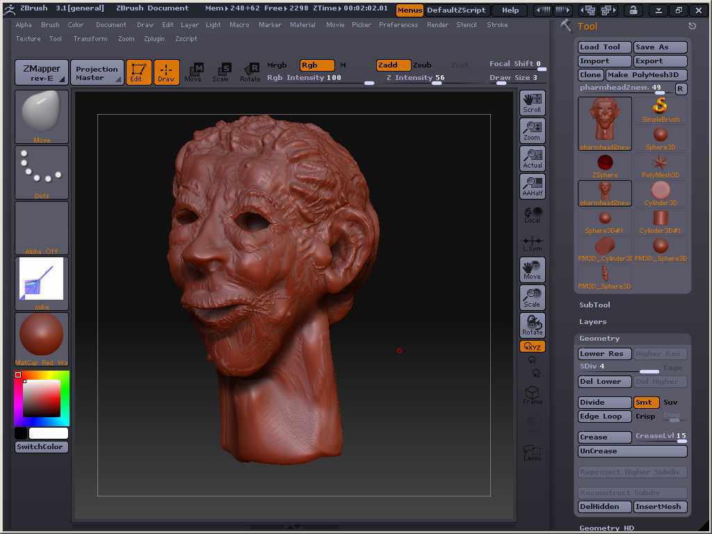Click the AAHalf icon
Image resolution: width=712 pixels, height=534 pixels.
point(532,186)
